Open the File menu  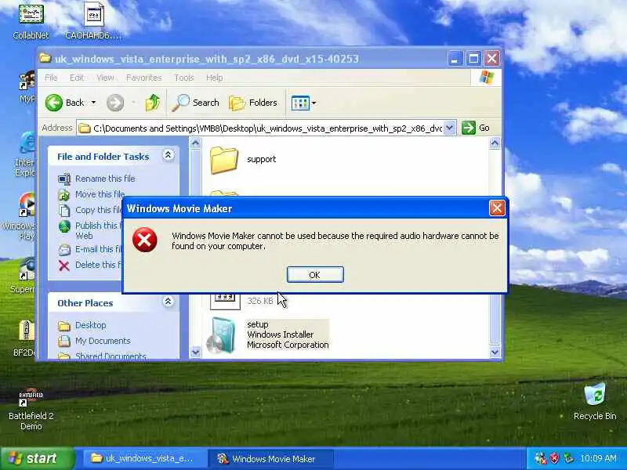51,78
